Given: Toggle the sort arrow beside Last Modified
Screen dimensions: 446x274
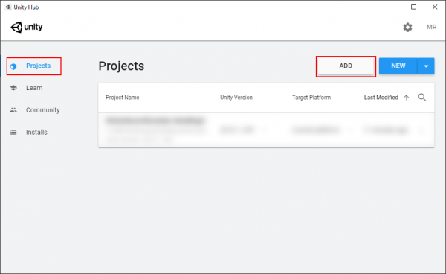Looking at the screenshot, I should [406, 98].
